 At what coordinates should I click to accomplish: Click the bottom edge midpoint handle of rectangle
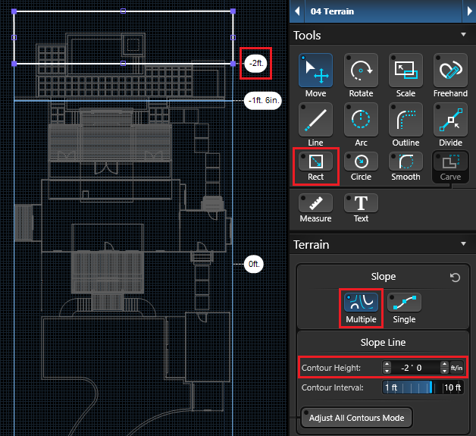123,63
